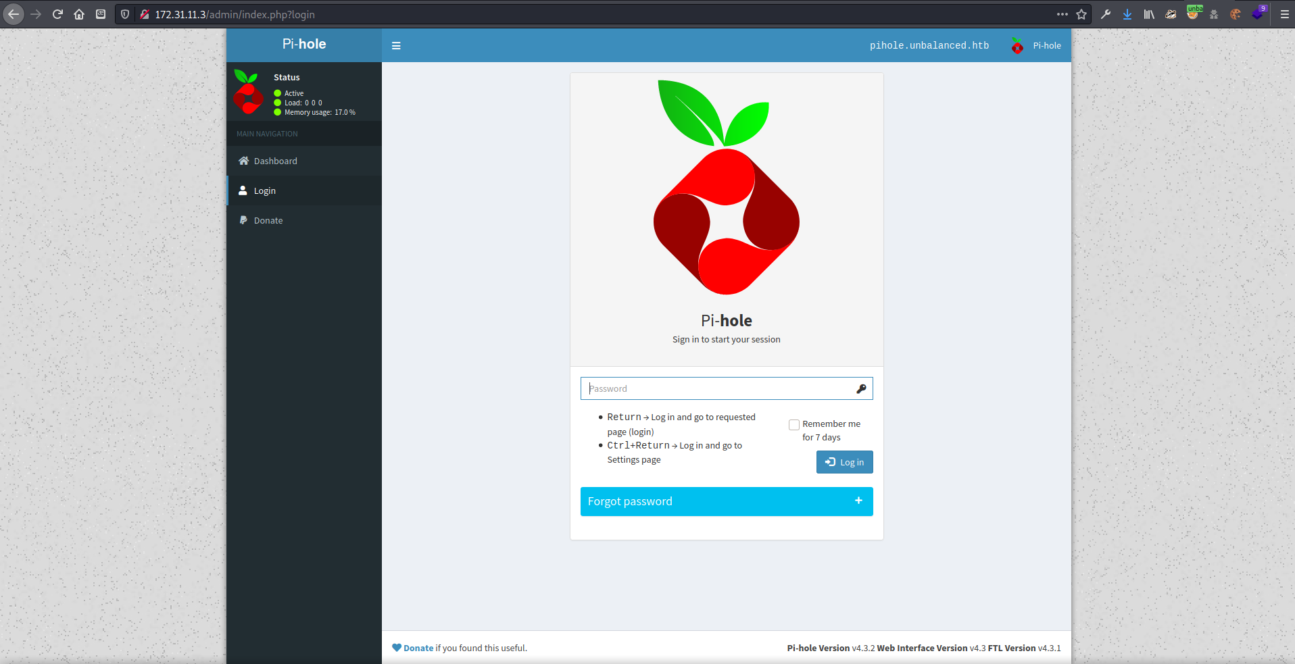Click the heart icon in the footer
The width and height of the screenshot is (1295, 664).
point(397,648)
